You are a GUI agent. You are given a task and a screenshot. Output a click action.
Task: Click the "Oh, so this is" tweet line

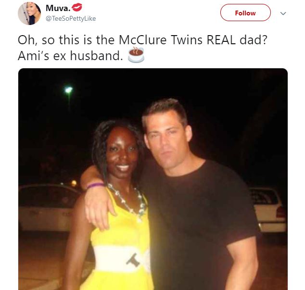coord(142,40)
